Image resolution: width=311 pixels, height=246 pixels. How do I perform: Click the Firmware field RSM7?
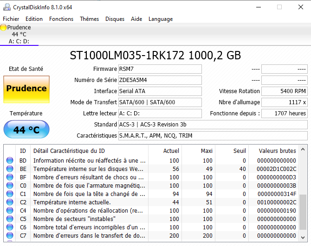[160, 69]
